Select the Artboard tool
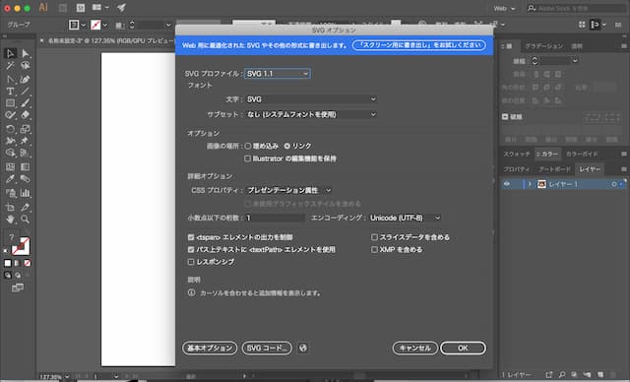Image resolution: width=630 pixels, height=382 pixels. (x=10, y=208)
